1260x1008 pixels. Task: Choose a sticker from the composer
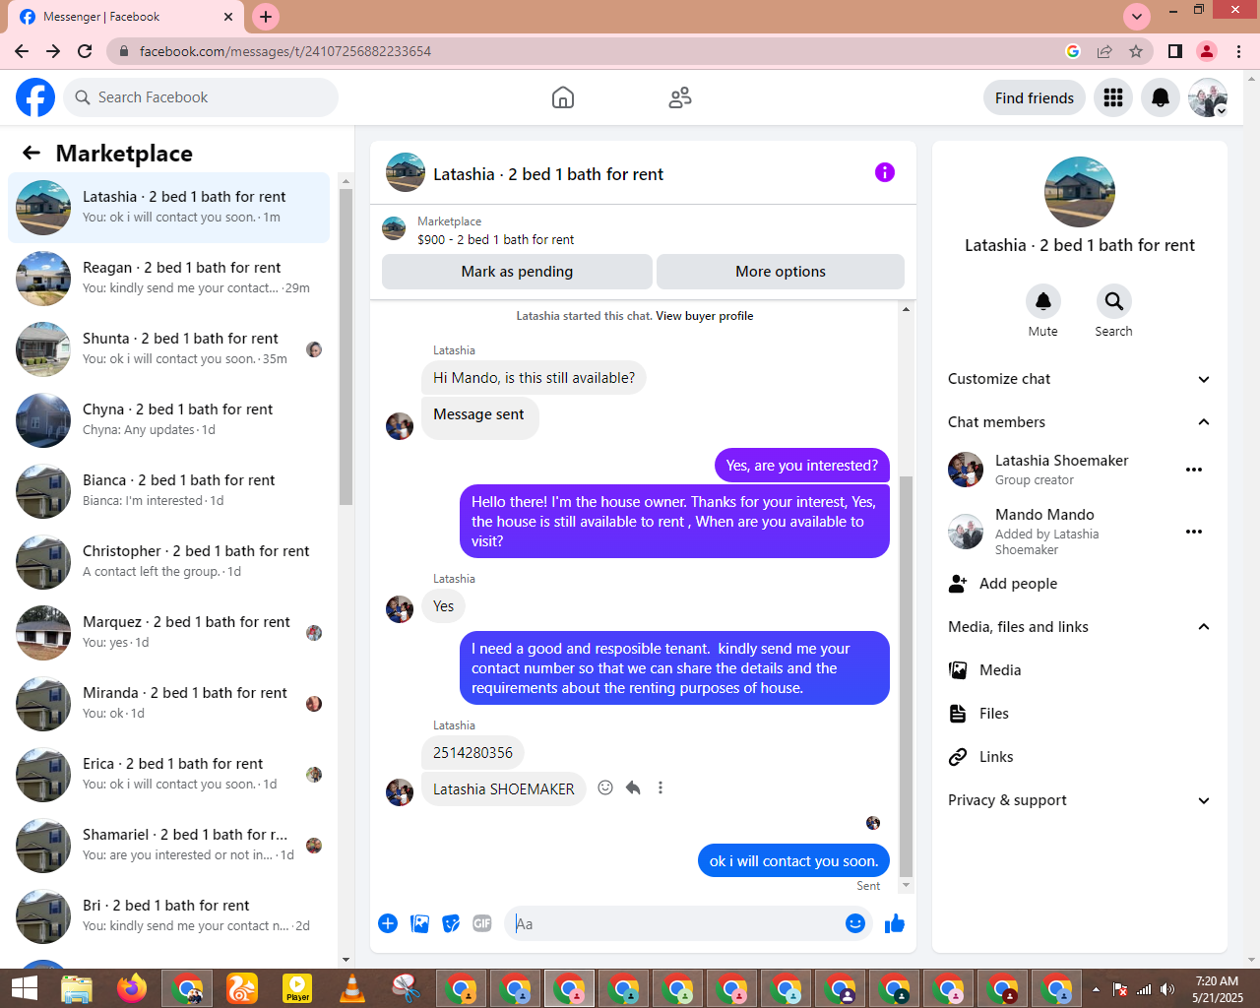(451, 923)
